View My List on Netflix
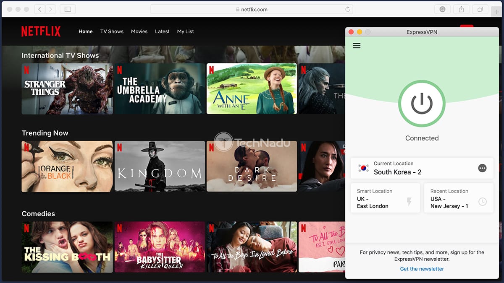This screenshot has height=283, width=504. pos(186,31)
